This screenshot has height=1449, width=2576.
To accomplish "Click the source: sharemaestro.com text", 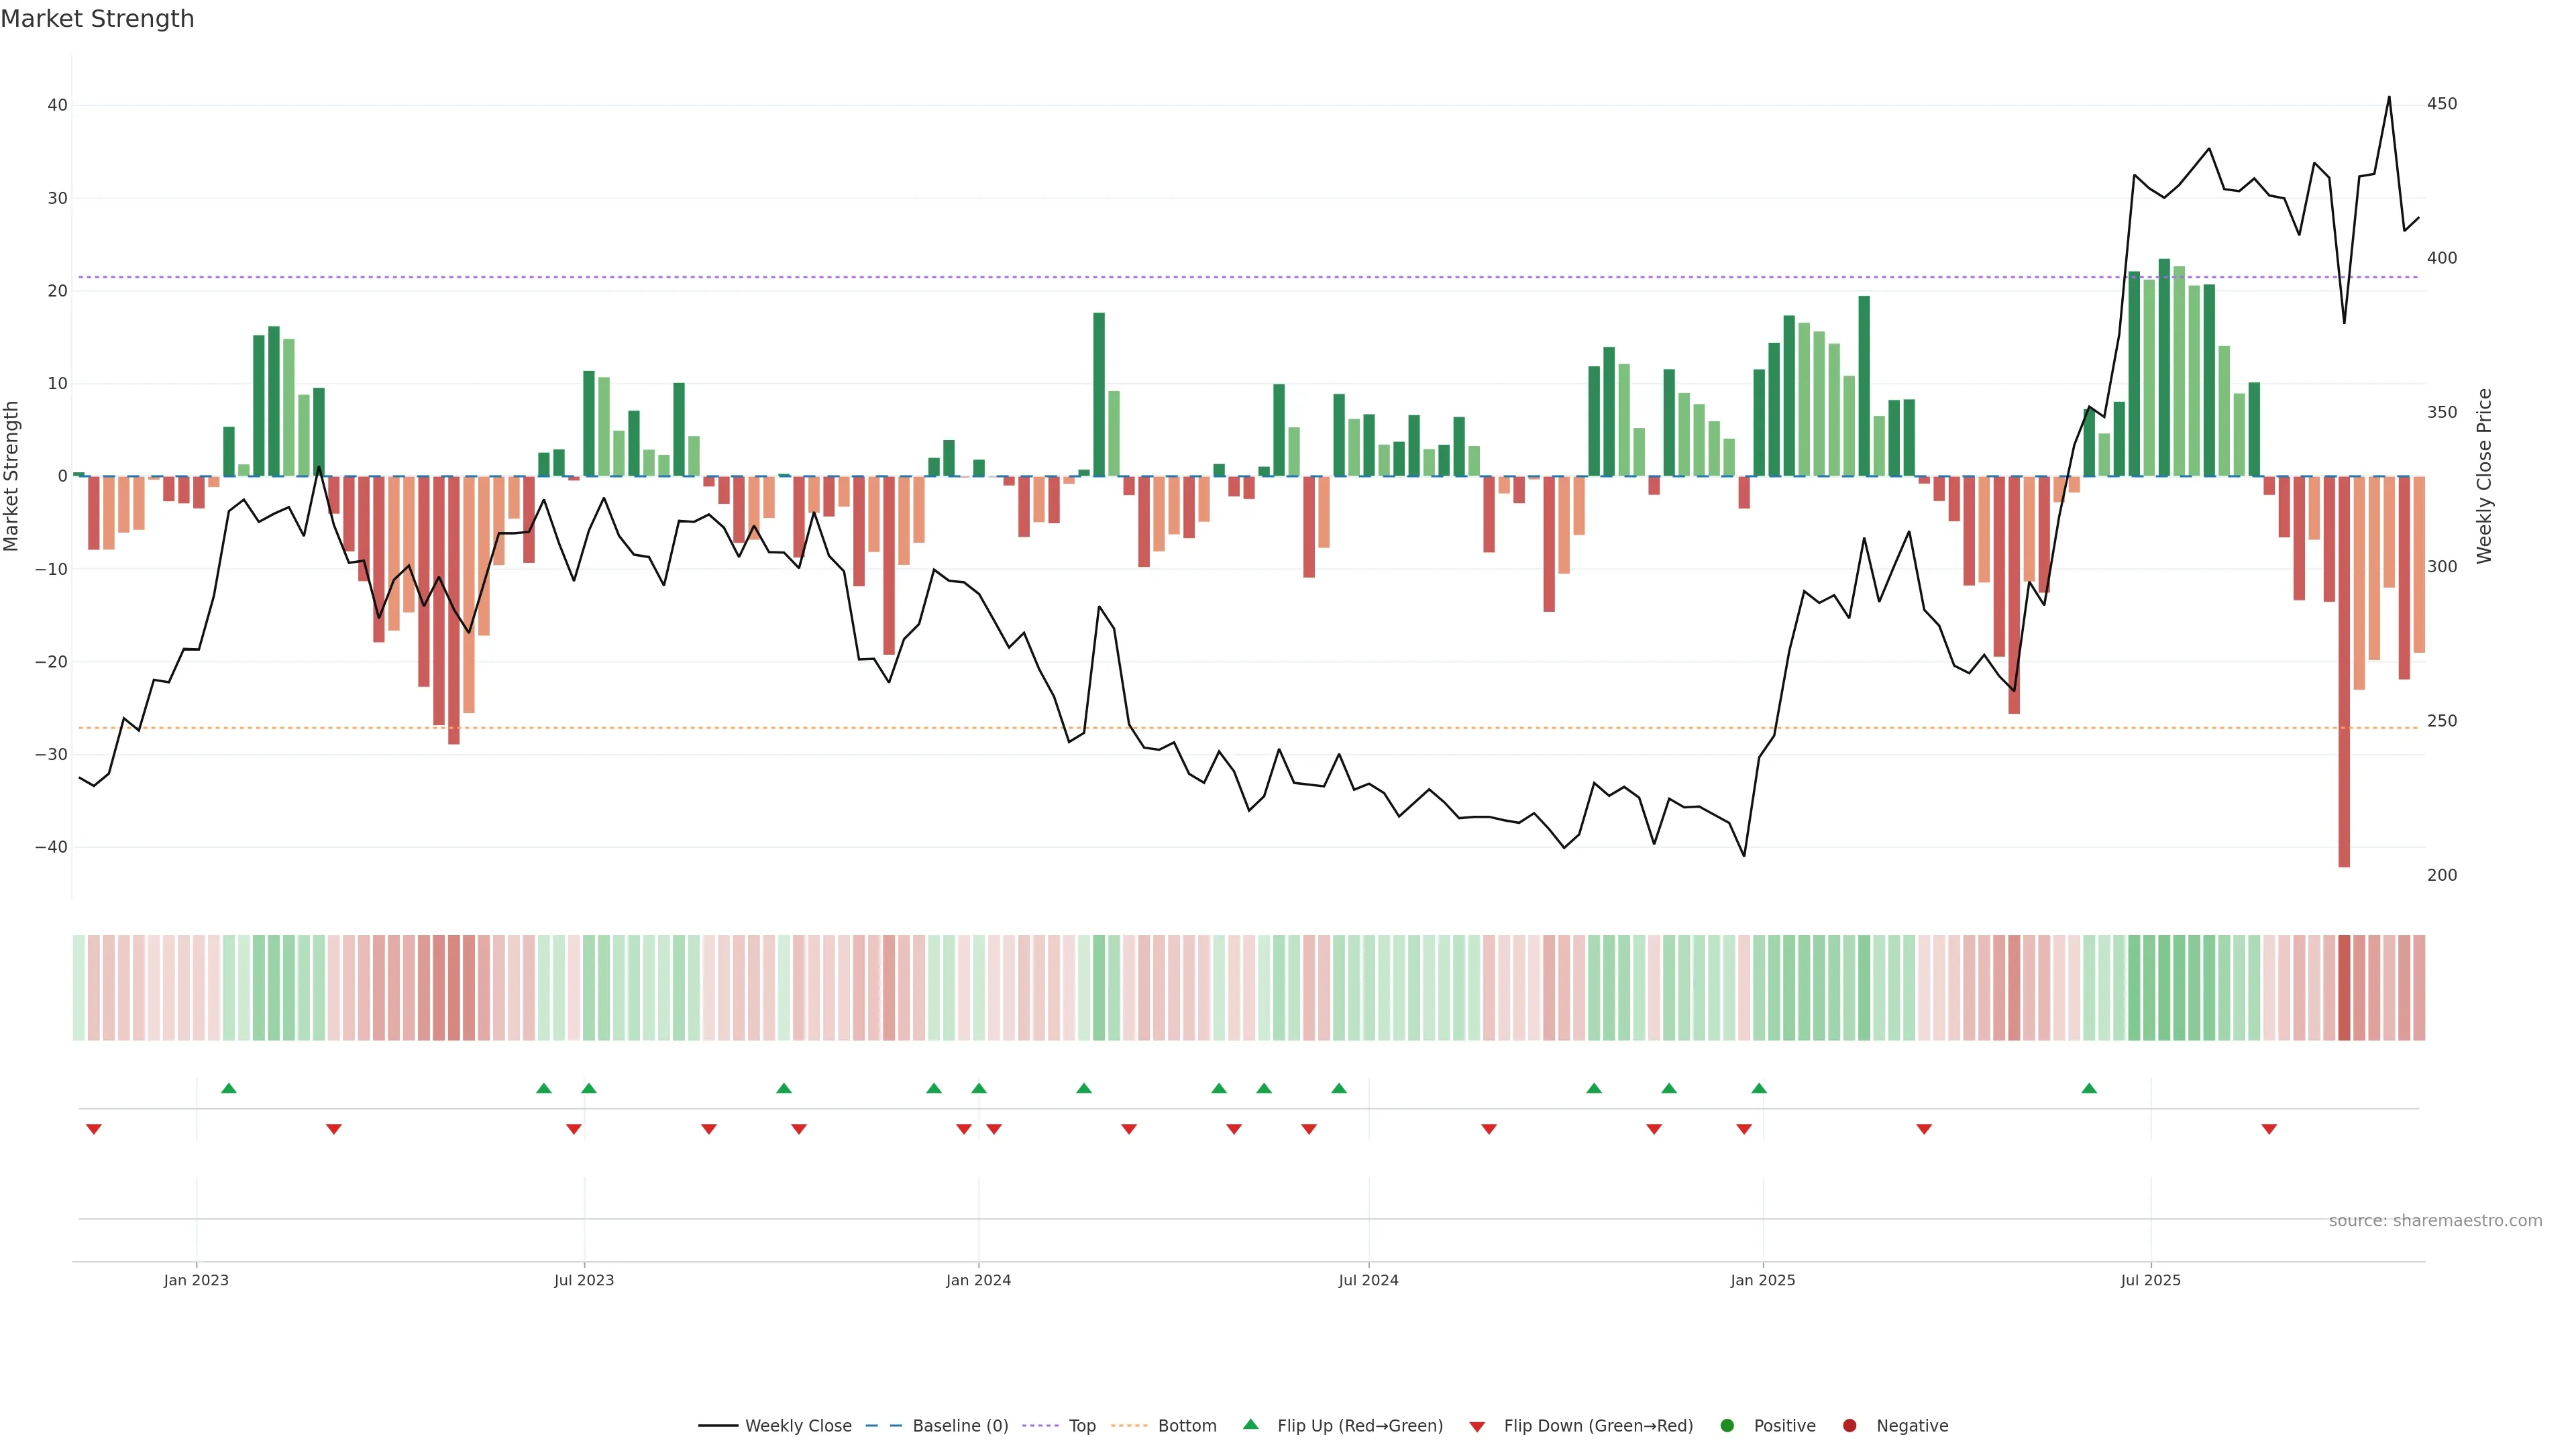I will click(x=2435, y=1221).
